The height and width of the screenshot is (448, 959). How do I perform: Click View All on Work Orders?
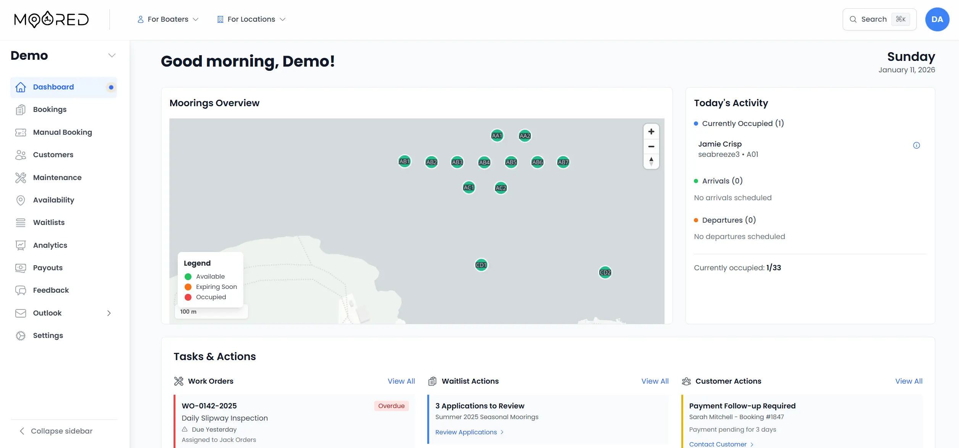click(401, 381)
